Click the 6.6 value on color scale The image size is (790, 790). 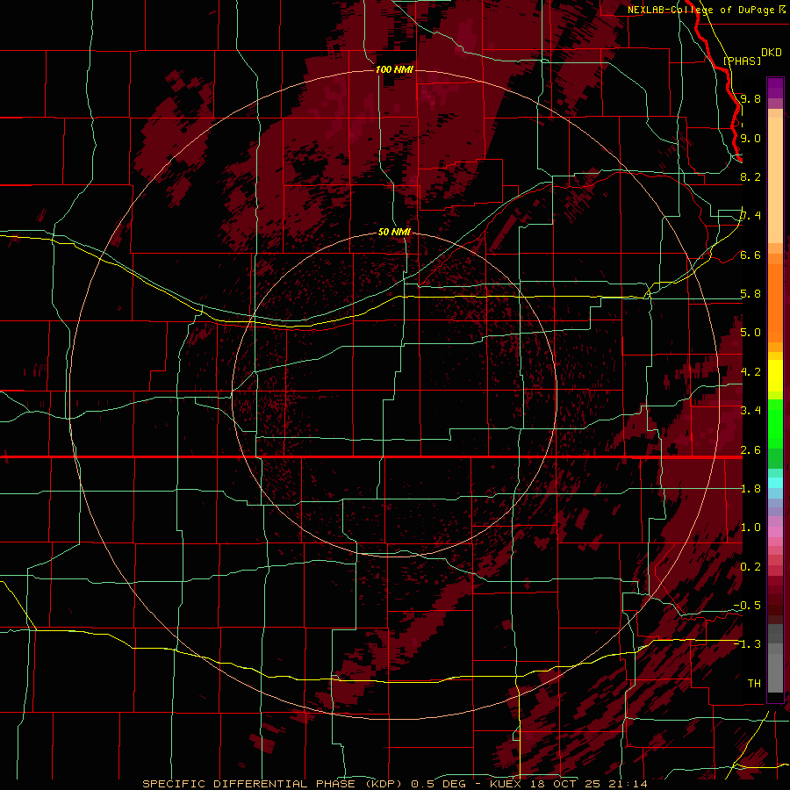[x=750, y=255]
